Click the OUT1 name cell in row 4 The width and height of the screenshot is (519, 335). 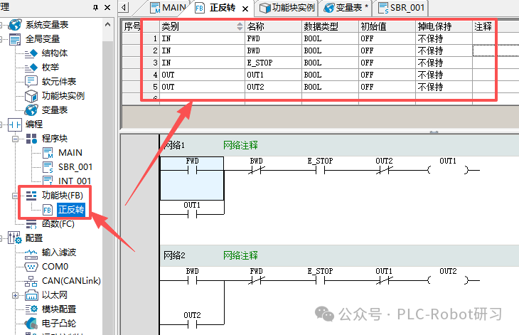click(274, 75)
